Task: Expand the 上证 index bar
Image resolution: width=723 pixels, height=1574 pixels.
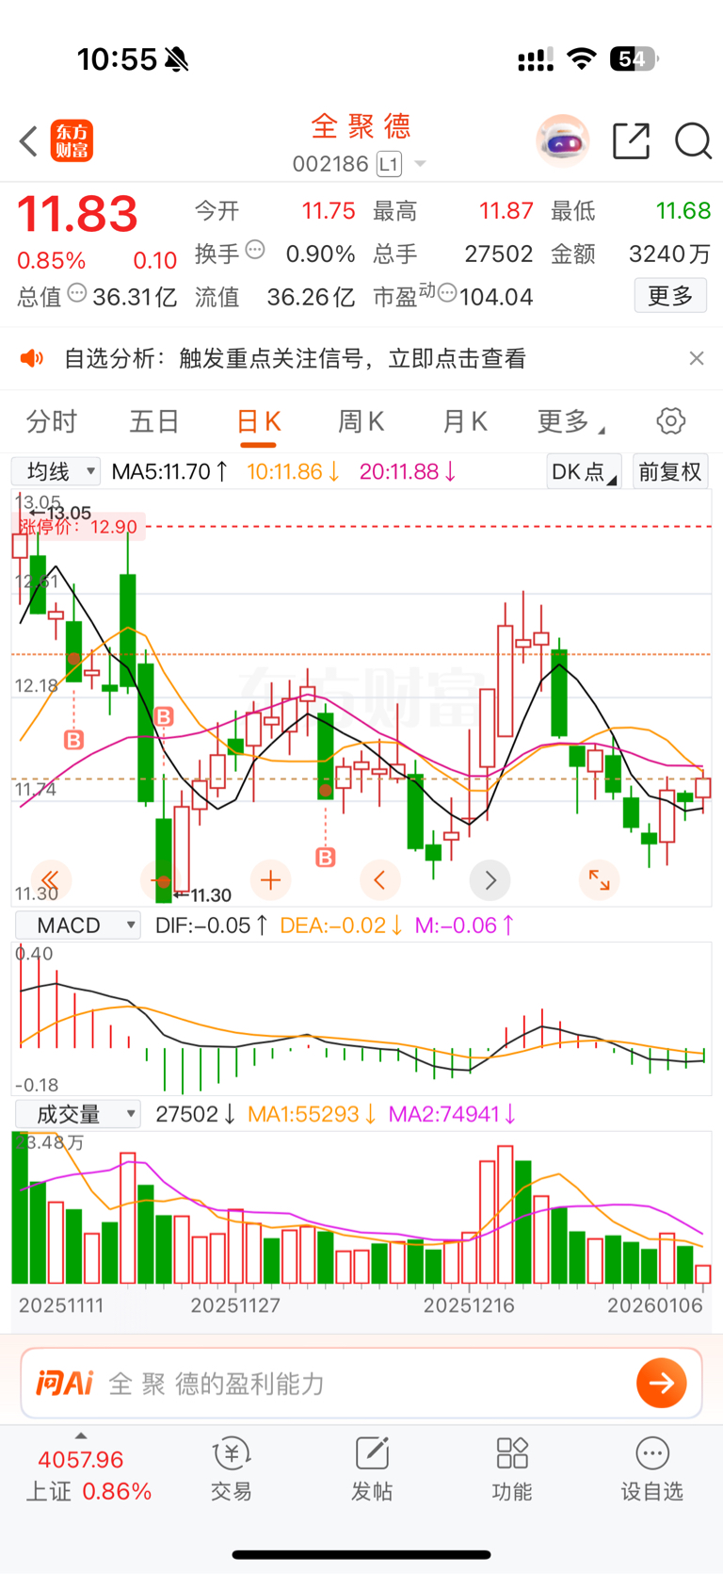Action: (88, 1472)
